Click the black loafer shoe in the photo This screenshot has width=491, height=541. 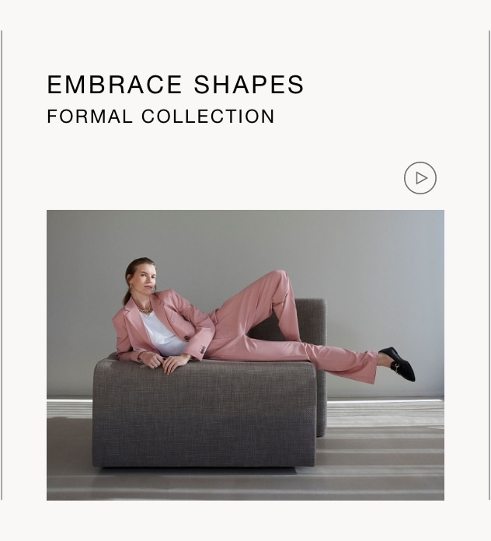point(397,364)
